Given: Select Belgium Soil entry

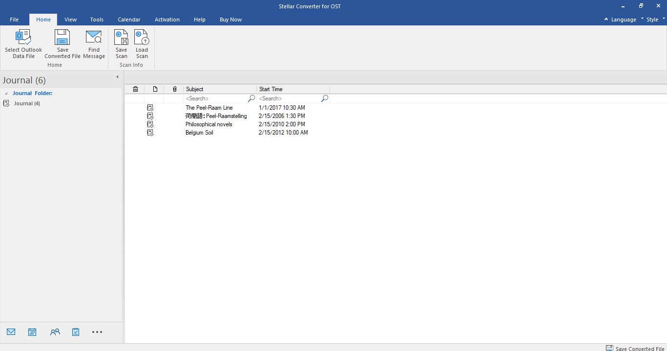Looking at the screenshot, I should pos(199,133).
